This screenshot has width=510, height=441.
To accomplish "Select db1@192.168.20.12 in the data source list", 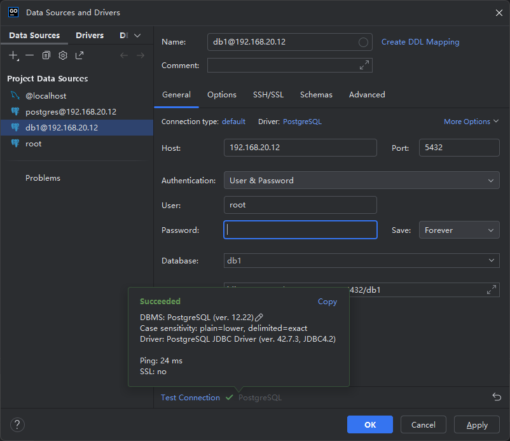I will 77,127.
